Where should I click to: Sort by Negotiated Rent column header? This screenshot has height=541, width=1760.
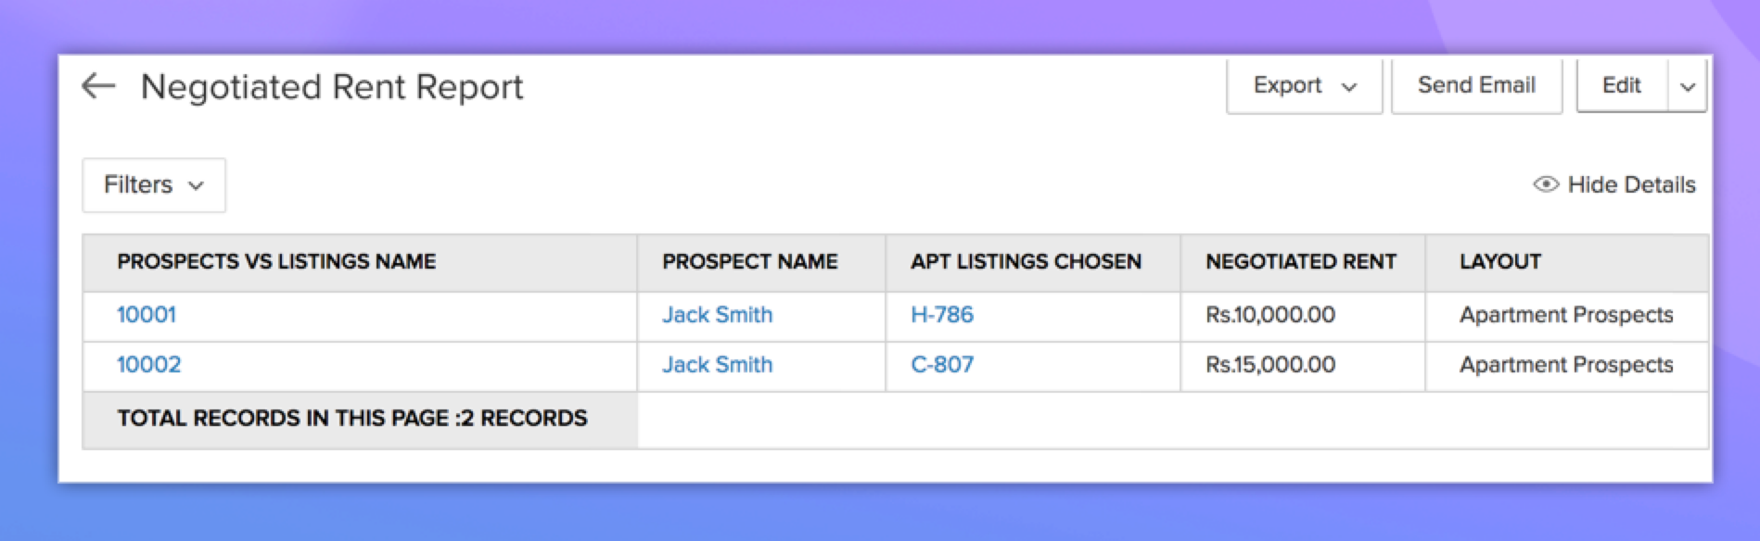coord(1300,262)
